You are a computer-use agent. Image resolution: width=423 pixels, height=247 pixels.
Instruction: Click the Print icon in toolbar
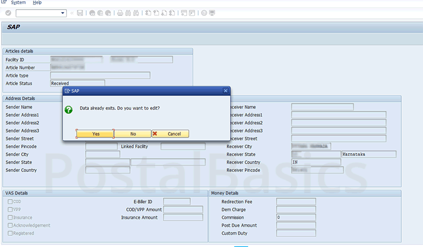pos(120,13)
